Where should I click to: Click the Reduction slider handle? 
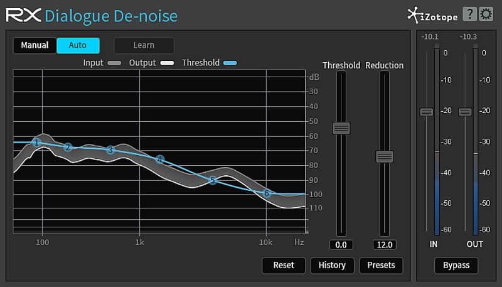coord(385,156)
